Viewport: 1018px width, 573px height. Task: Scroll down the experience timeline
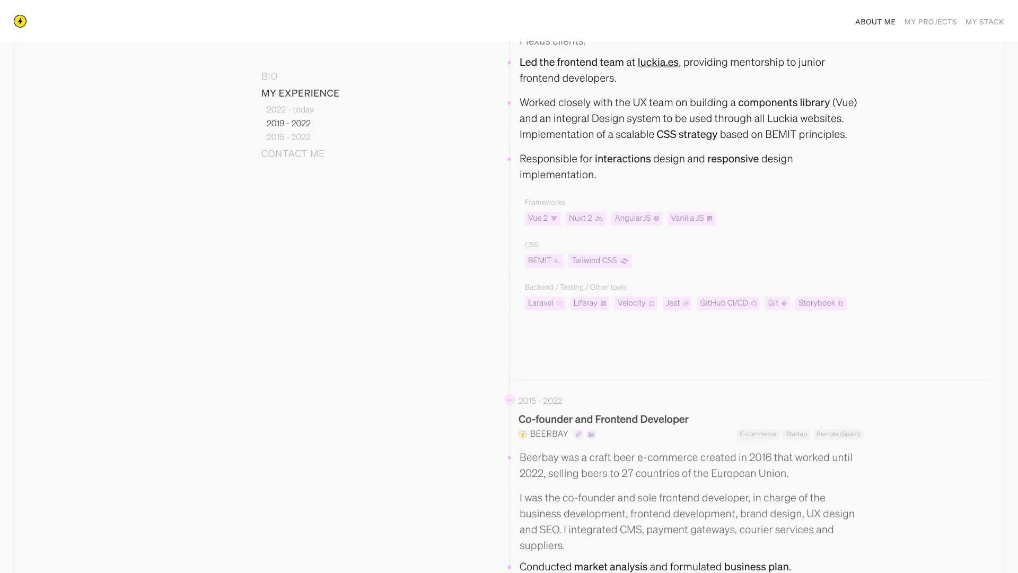pyautogui.click(x=289, y=136)
